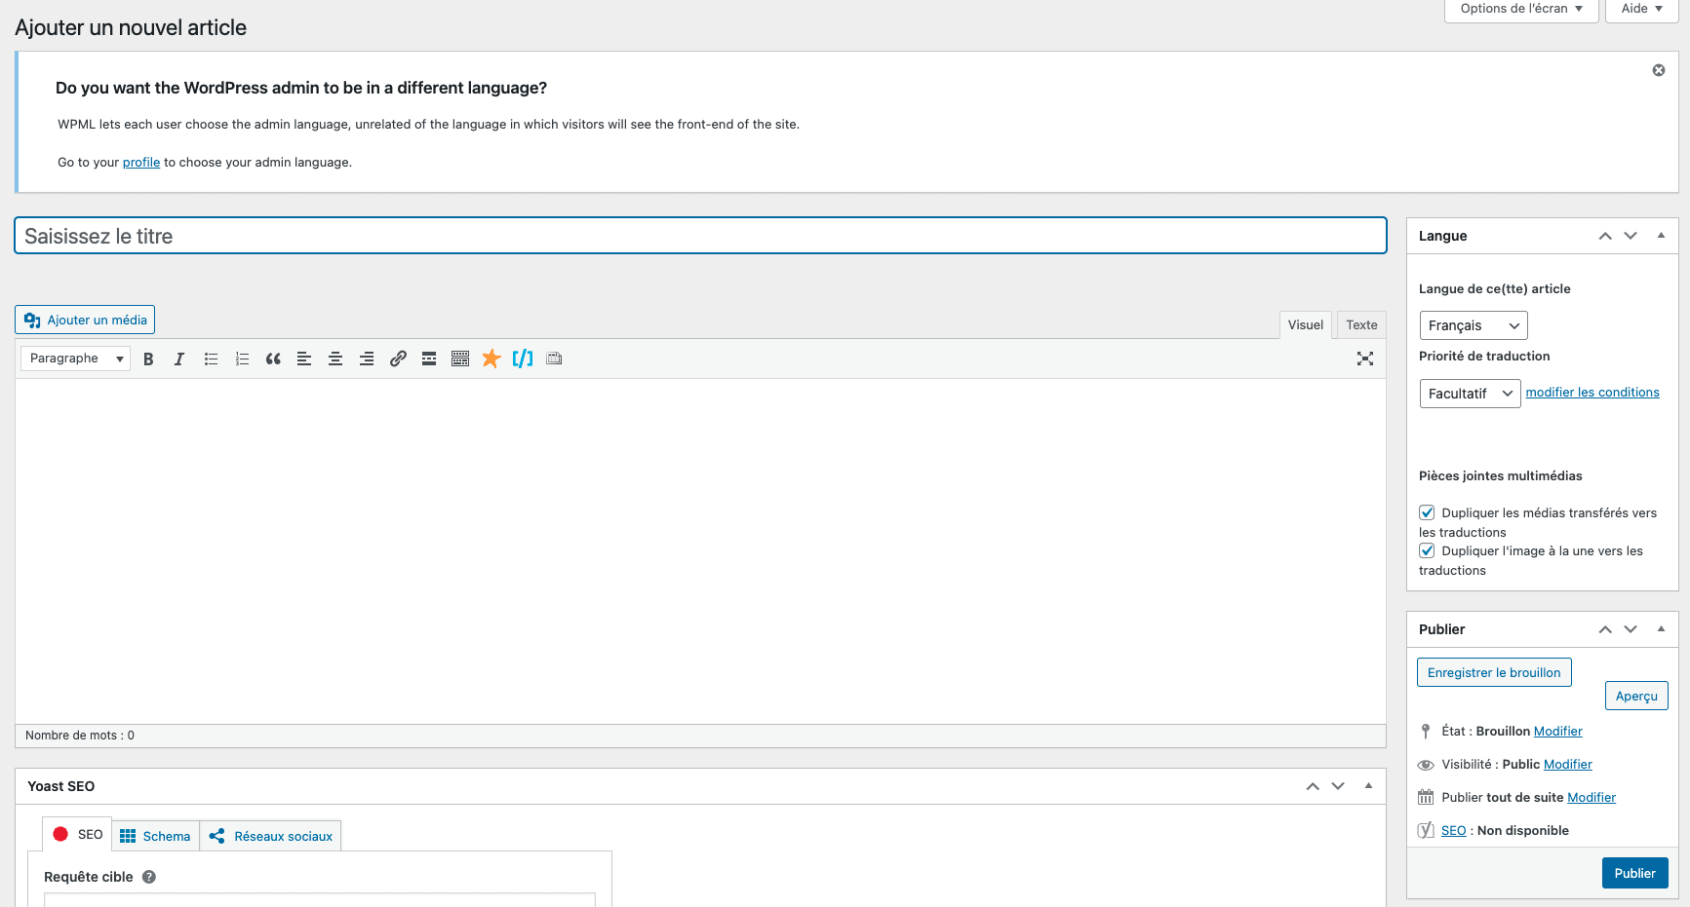
Task: Modify the publish date
Action: (1592, 798)
